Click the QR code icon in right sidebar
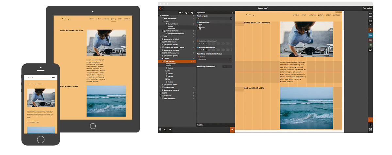Viewport: 392px width, 155px height. coord(370,130)
